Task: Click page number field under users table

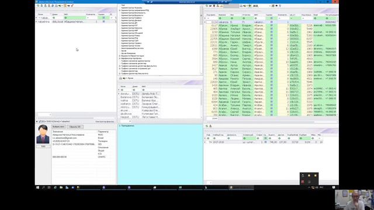Action: point(44,114)
